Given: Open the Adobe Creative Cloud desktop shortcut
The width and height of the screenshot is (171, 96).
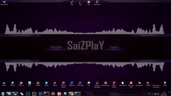Looking at the screenshot, I should [114, 85].
